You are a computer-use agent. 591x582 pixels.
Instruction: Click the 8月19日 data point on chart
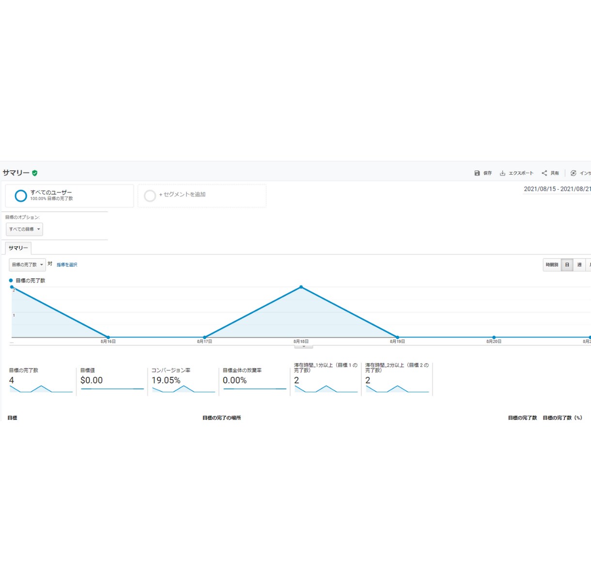coord(398,337)
